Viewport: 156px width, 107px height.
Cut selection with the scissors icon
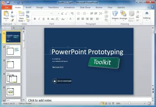coord(12,12)
